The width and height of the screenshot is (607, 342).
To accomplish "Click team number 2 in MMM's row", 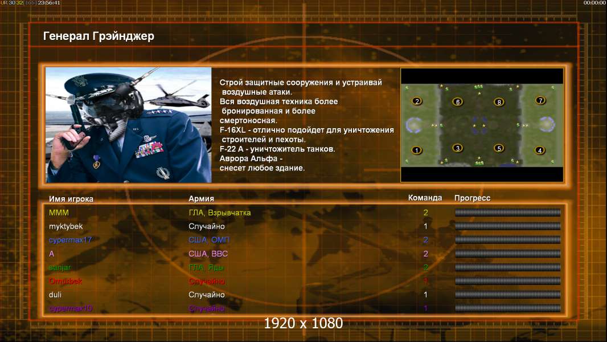I will click(x=425, y=213).
